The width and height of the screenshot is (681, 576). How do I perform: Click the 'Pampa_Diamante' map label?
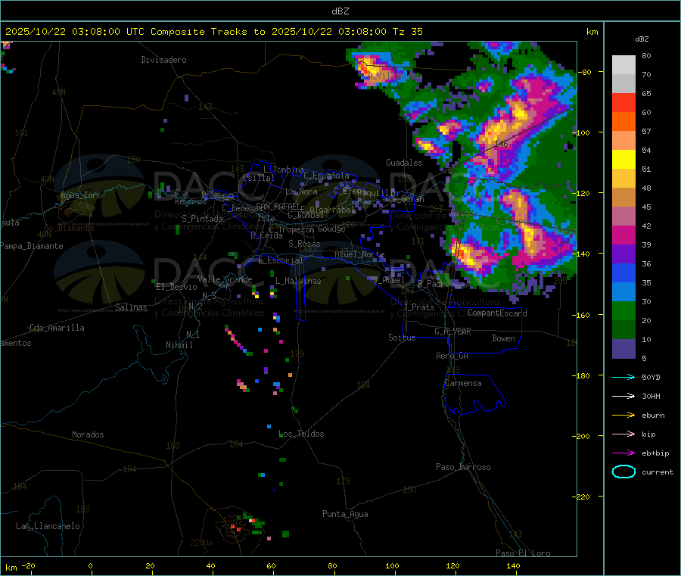[x=31, y=246]
